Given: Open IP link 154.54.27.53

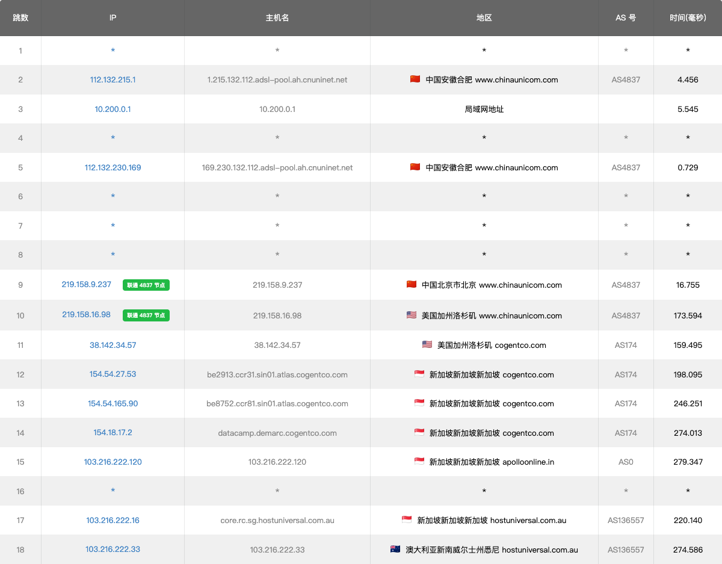Looking at the screenshot, I should coord(113,374).
